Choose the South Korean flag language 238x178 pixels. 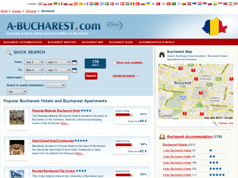(x=163, y=4)
